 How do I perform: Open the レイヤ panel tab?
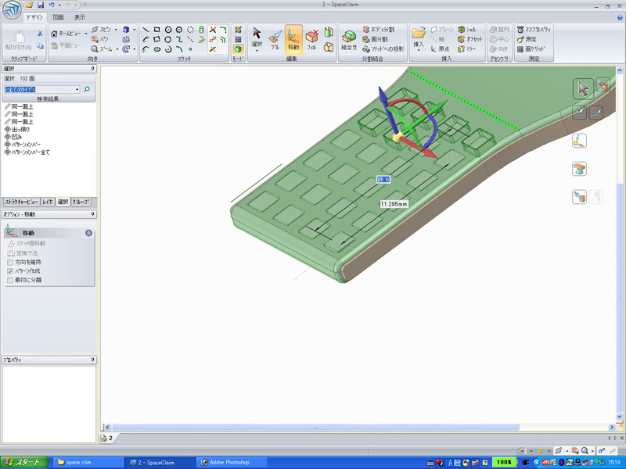(x=48, y=202)
